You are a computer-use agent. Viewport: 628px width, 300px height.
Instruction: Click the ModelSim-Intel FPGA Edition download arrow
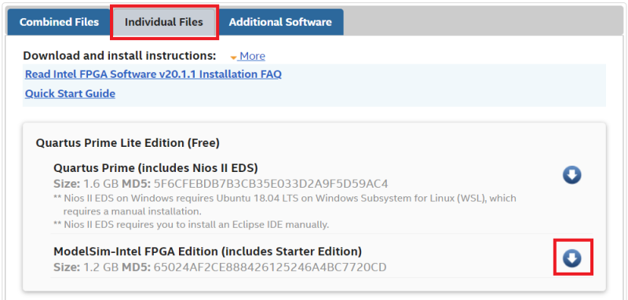pyautogui.click(x=571, y=258)
